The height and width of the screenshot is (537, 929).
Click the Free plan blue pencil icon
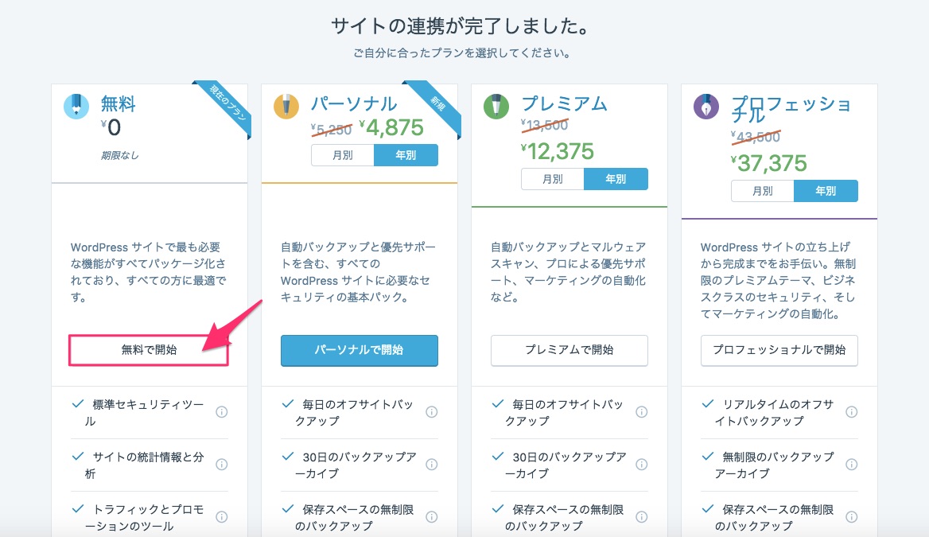click(76, 107)
